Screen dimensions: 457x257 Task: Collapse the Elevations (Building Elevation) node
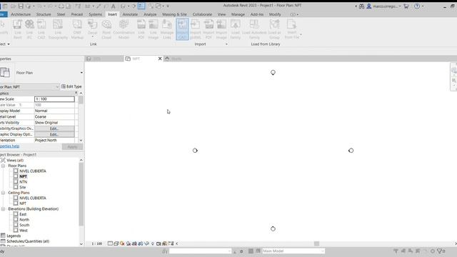[3, 209]
